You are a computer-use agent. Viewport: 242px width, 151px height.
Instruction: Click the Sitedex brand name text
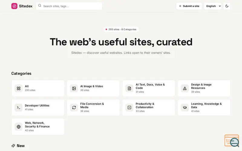click(x=26, y=6)
